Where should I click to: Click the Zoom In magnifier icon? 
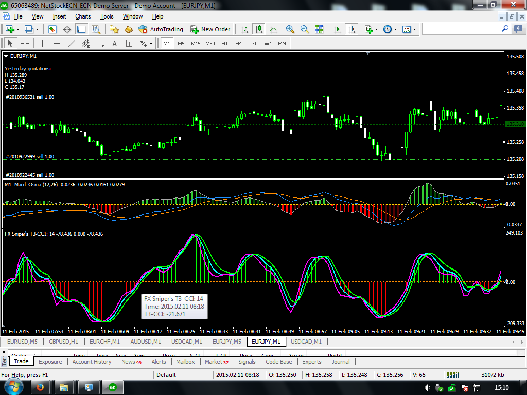pos(290,29)
